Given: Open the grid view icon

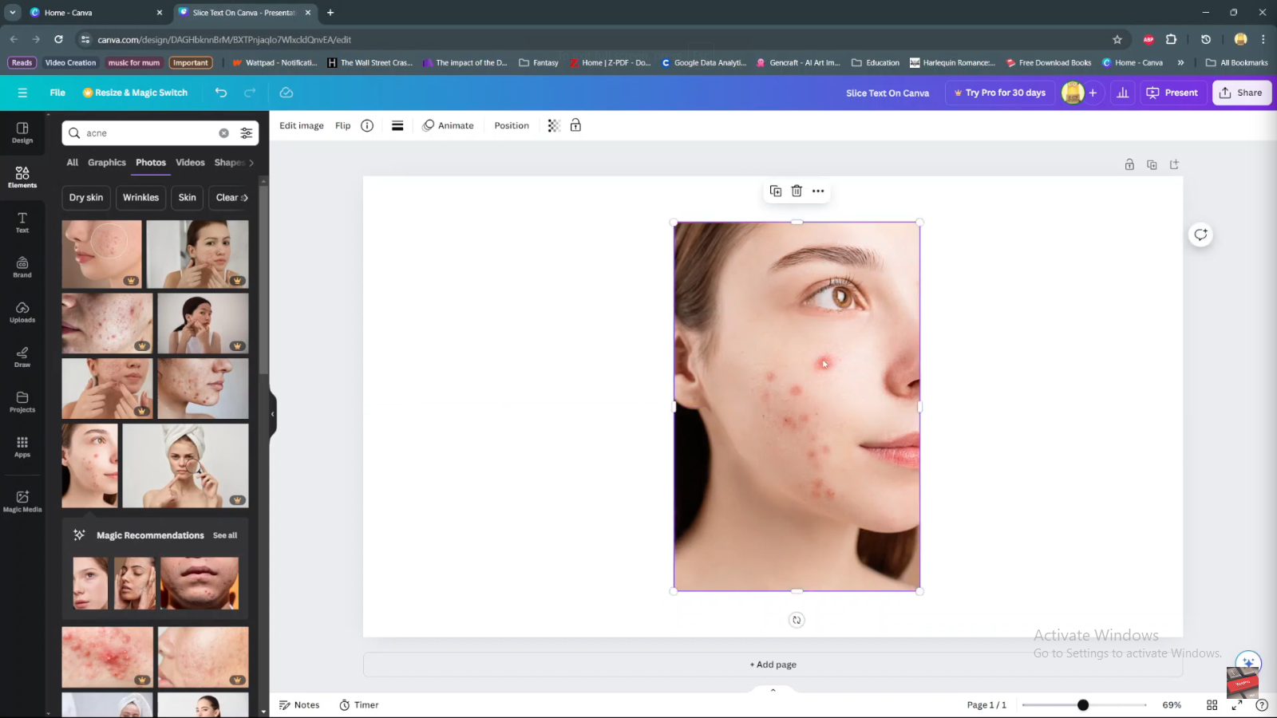Looking at the screenshot, I should (1212, 705).
